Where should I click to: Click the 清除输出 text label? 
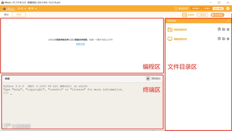(156, 78)
